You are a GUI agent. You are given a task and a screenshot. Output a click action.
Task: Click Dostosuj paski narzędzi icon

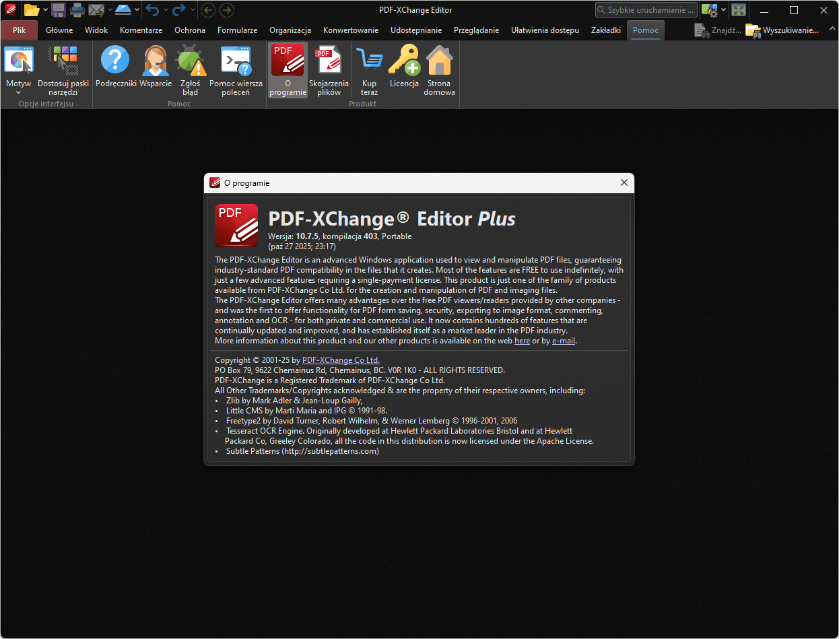click(x=63, y=60)
